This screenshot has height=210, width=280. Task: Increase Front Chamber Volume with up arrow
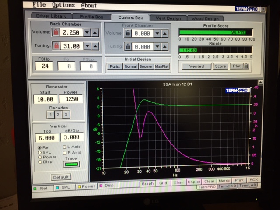(164, 34)
